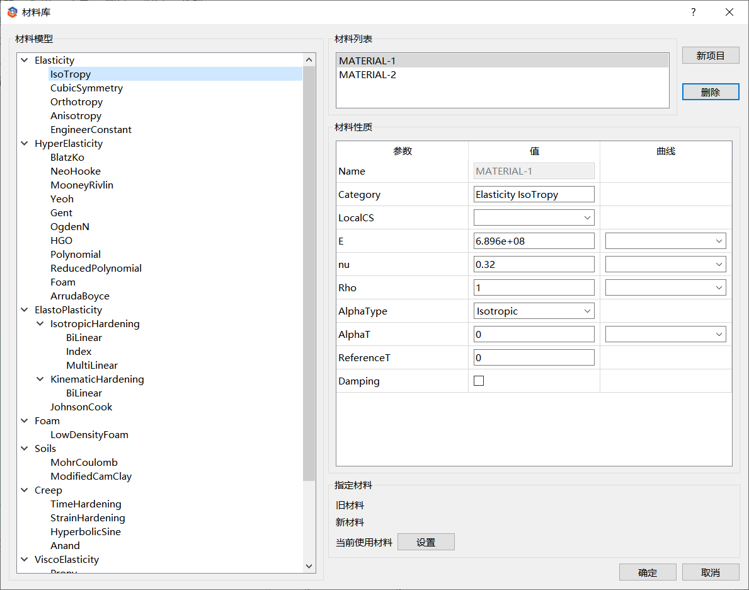
Task: Open the LocalCS dropdown
Action: (534, 217)
